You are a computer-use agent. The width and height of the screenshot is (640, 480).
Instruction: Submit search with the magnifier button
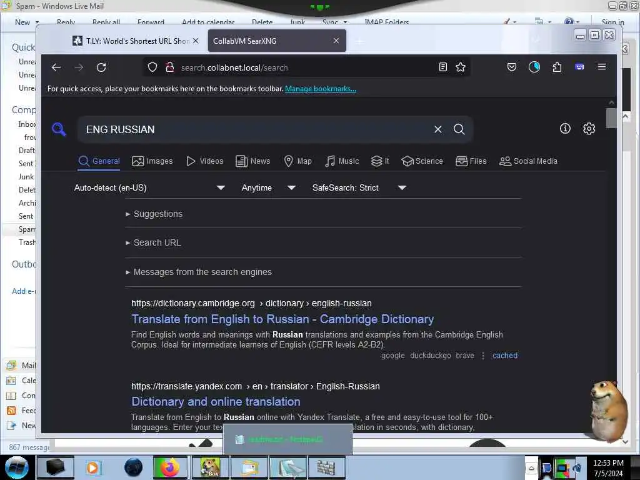pyautogui.click(x=459, y=129)
